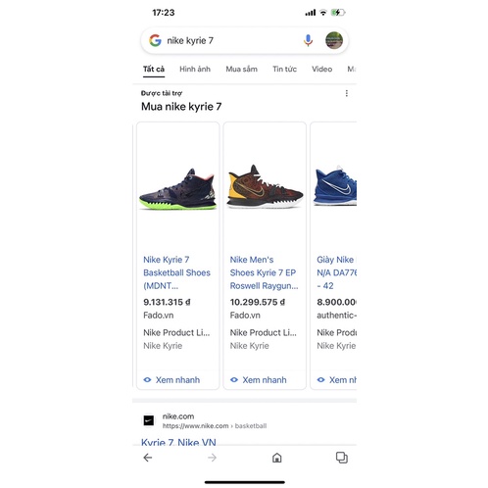Tap the cellular signal bars icon
The width and height of the screenshot is (488, 488).
(311, 13)
